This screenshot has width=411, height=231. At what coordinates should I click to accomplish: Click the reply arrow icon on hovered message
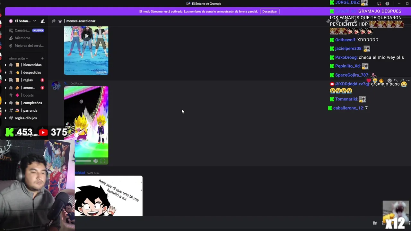pyautogui.click(x=396, y=81)
